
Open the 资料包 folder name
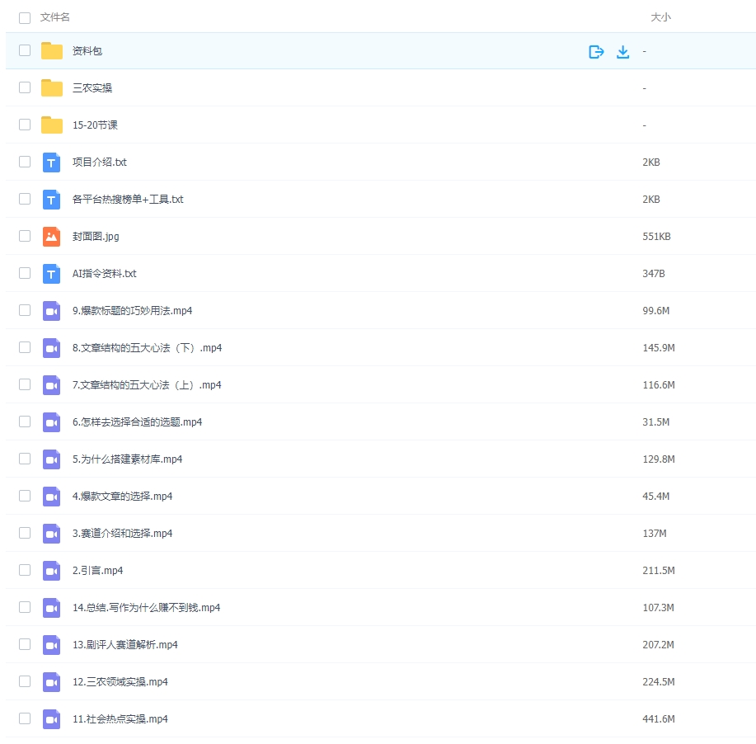(x=87, y=51)
